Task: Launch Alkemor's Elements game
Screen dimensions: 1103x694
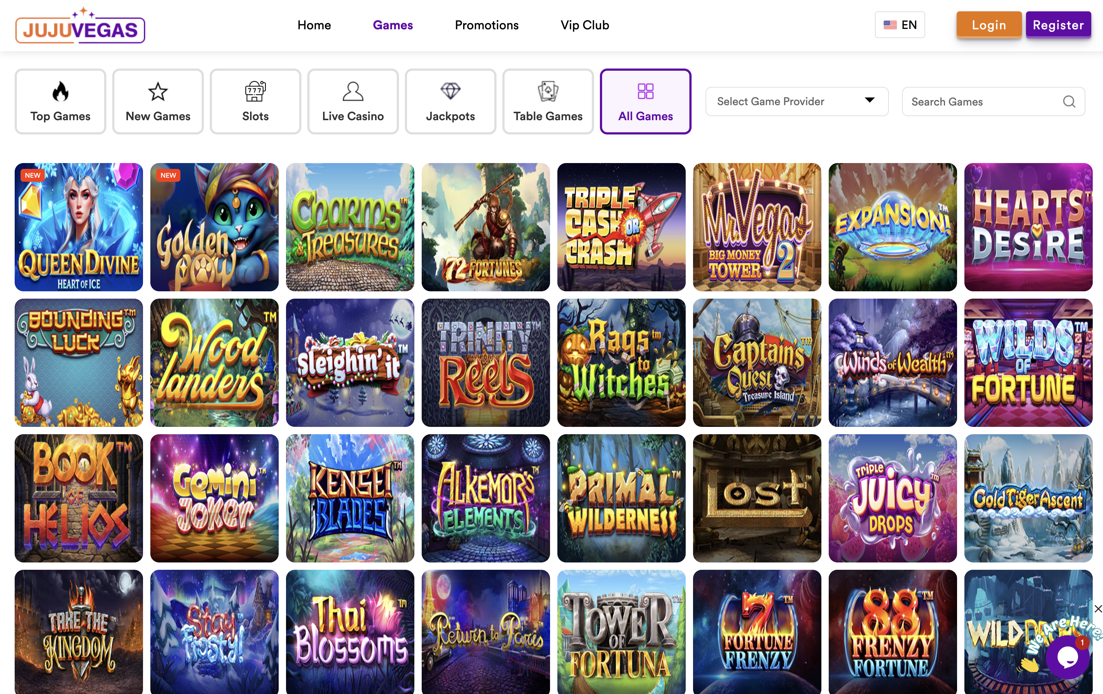Action: pyautogui.click(x=485, y=498)
